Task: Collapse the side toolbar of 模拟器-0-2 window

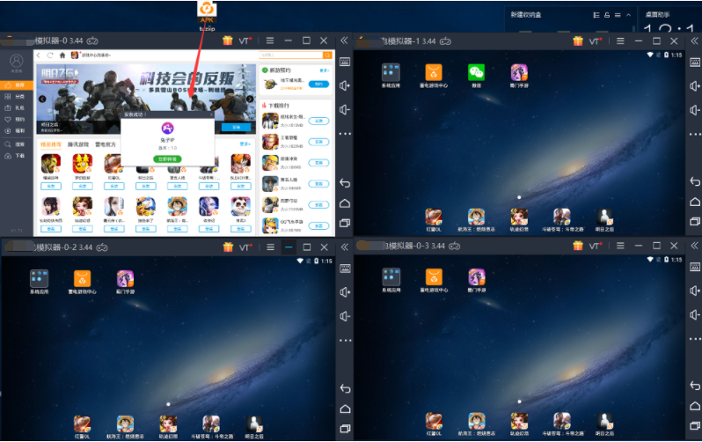Action: tap(344, 247)
